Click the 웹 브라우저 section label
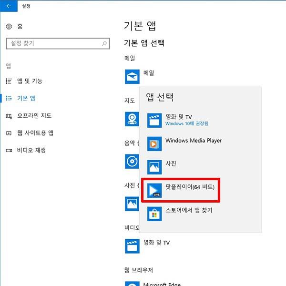The height and width of the screenshot is (286, 286). pos(139,270)
